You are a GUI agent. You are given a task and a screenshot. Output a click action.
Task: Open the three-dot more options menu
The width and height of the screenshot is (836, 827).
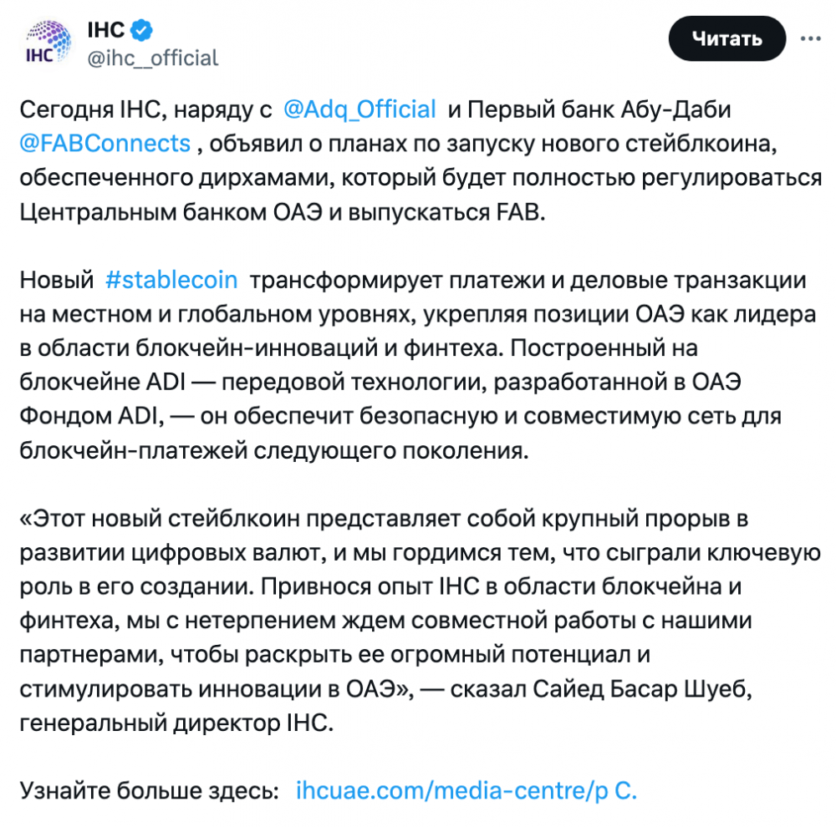coord(810,38)
